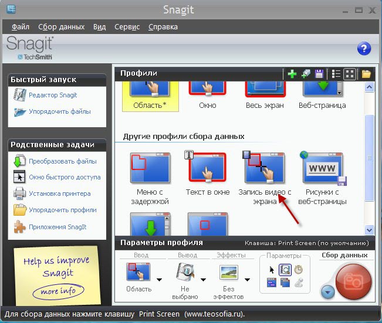Click the Редактор Snagit notebook icon

click(x=19, y=95)
